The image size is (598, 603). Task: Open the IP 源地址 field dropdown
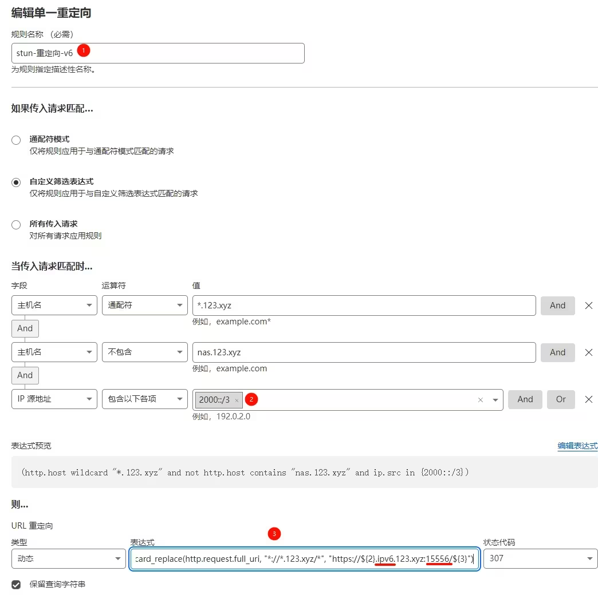click(54, 399)
